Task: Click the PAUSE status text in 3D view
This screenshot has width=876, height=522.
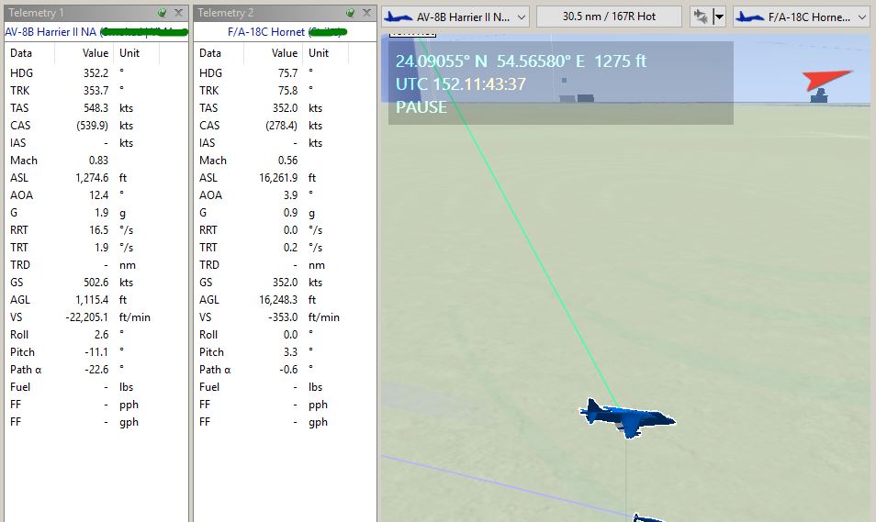Action: coord(421,107)
